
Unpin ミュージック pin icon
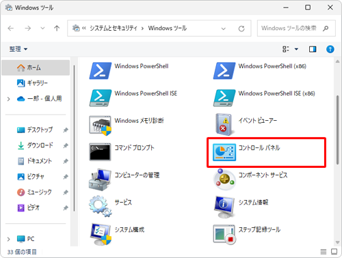66,192
